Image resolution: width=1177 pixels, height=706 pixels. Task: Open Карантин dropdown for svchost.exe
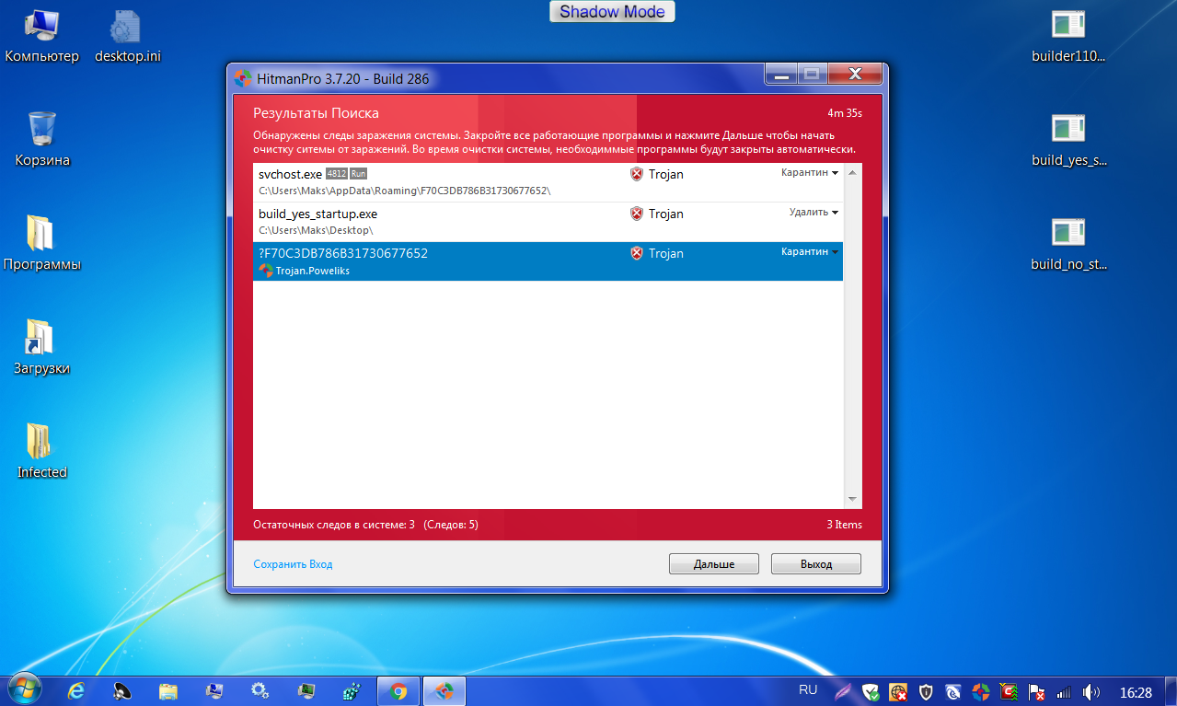(x=810, y=173)
